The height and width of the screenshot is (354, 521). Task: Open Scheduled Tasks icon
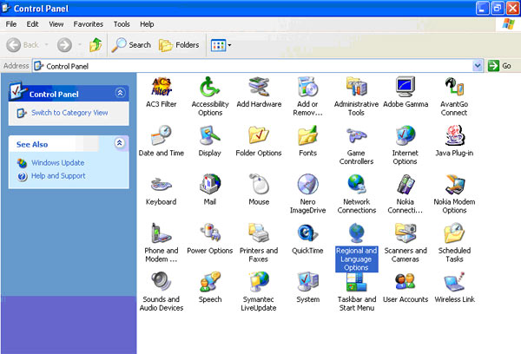coord(454,233)
